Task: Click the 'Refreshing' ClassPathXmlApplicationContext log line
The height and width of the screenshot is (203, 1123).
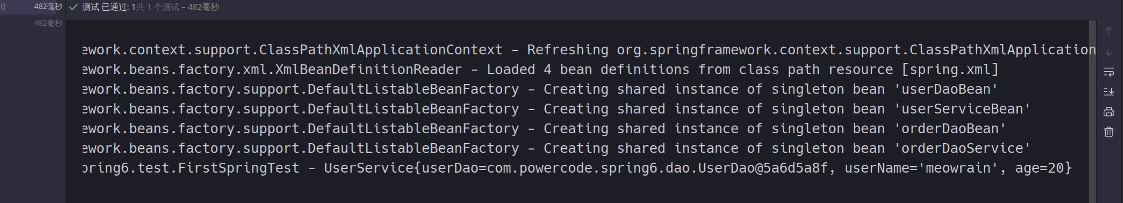Action: [567, 50]
